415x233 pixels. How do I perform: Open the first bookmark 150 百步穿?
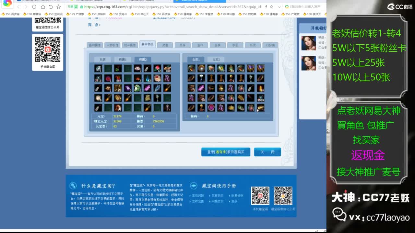pyautogui.click(x=11, y=14)
